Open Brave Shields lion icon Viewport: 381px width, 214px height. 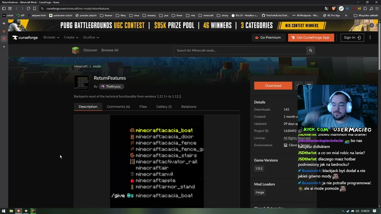coord(334,9)
